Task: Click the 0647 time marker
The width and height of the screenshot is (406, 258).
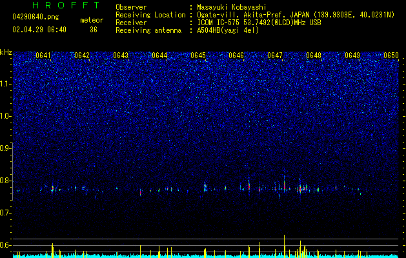Action: coord(275,55)
